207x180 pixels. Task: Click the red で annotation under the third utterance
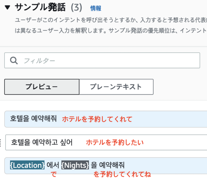point(54,175)
